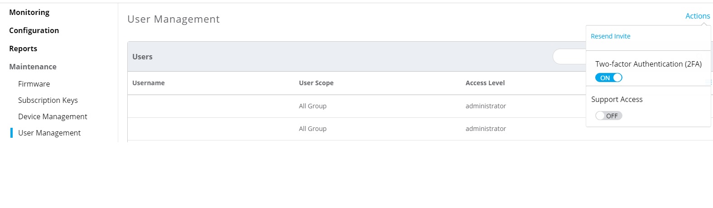Sort by User Scope column header
The width and height of the screenshot is (713, 208).
(x=316, y=83)
